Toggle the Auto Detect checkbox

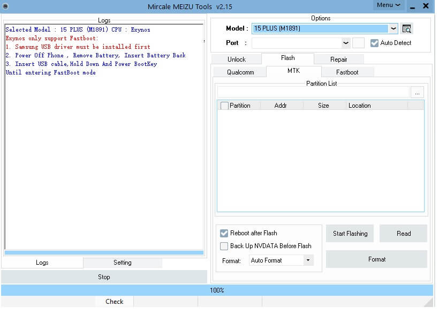pyautogui.click(x=375, y=43)
